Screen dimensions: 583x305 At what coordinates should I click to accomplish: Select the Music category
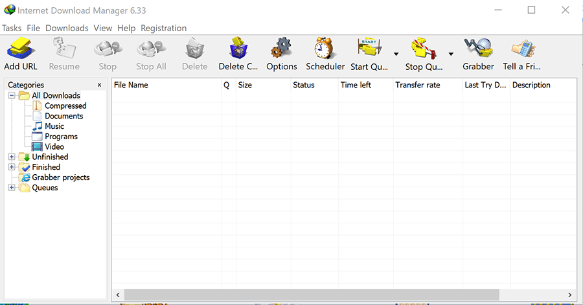click(x=54, y=126)
